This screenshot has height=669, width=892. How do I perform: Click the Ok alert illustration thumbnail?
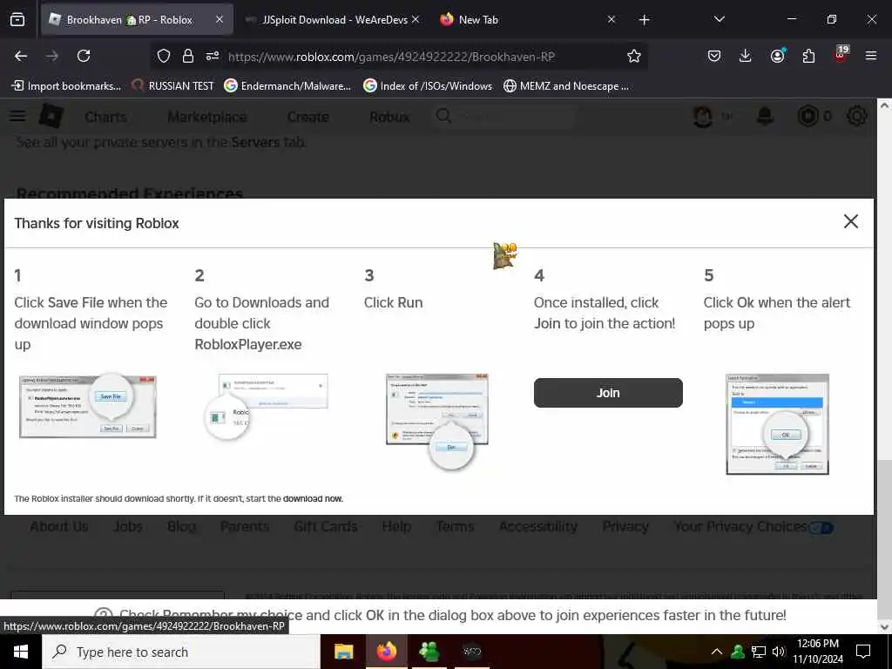[x=777, y=424]
